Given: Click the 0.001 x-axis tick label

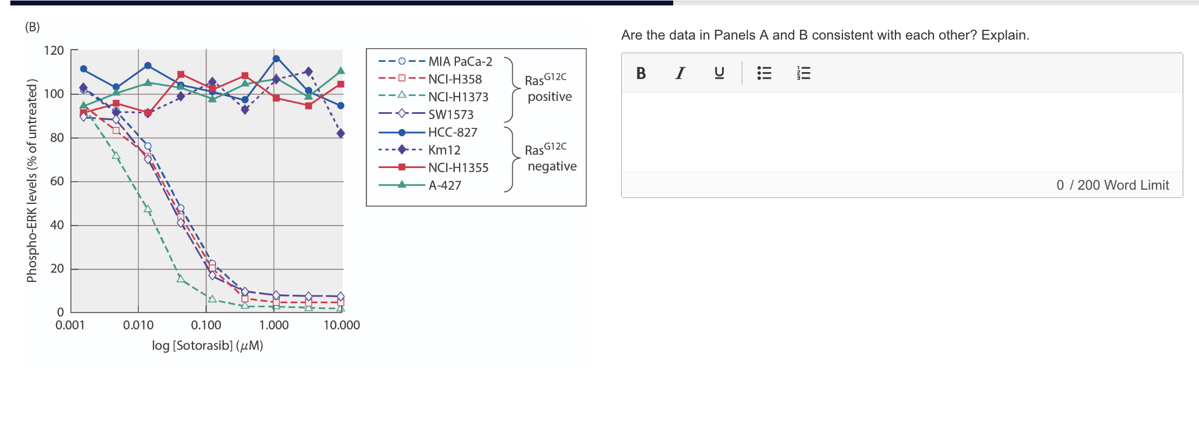Looking at the screenshot, I should tap(70, 325).
